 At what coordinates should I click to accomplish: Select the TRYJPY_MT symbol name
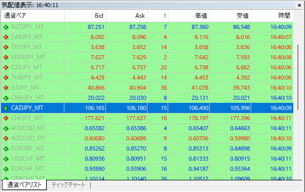point(26,47)
